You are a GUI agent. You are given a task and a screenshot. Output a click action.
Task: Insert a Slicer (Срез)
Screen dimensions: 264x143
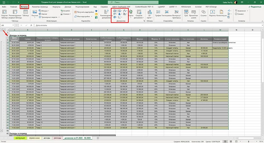pos(186,13)
